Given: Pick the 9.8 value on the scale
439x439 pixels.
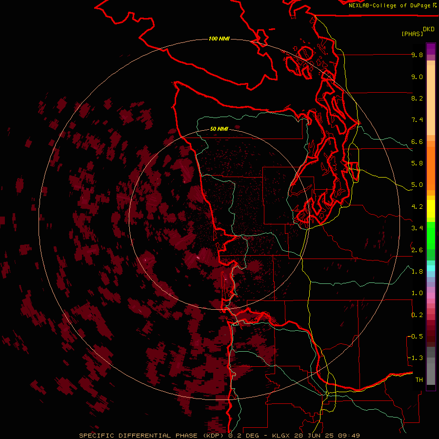Looking at the screenshot, I should click(x=417, y=55).
